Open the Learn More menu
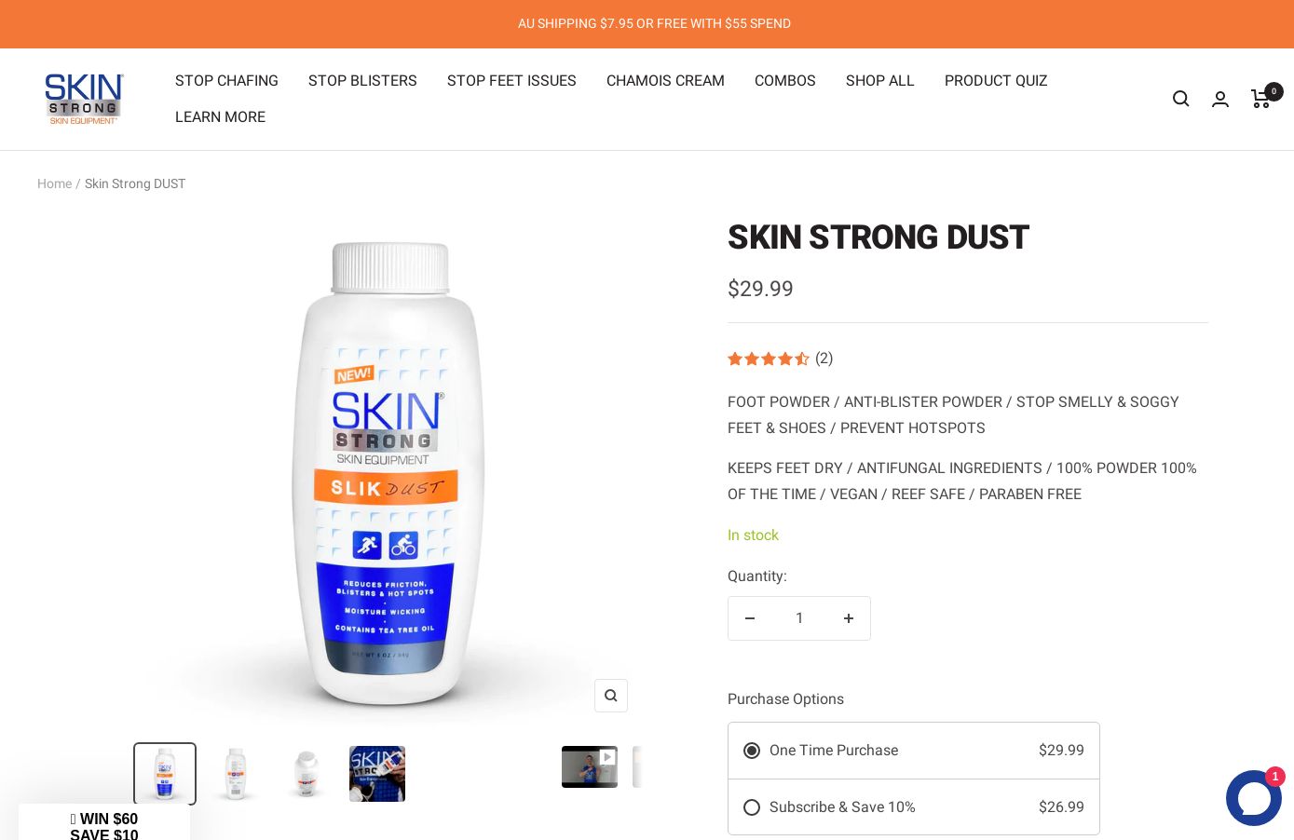Viewport: 1294px width, 840px height. point(220,117)
